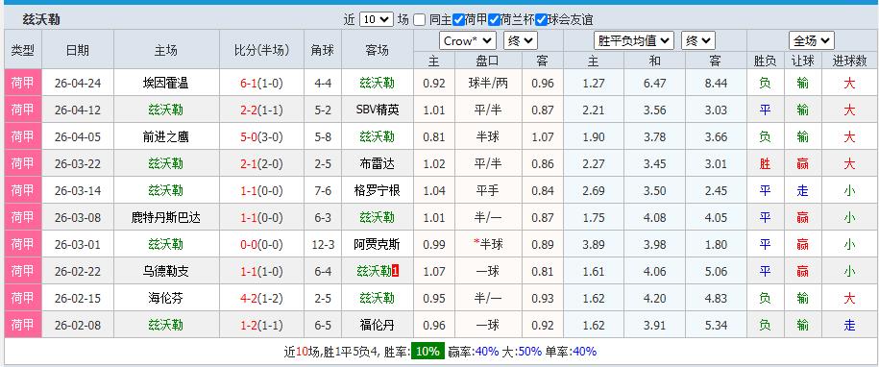Image resolution: width=879 pixels, height=367 pixels.
Task: Open the 海伦芬 team link
Action: point(166,299)
